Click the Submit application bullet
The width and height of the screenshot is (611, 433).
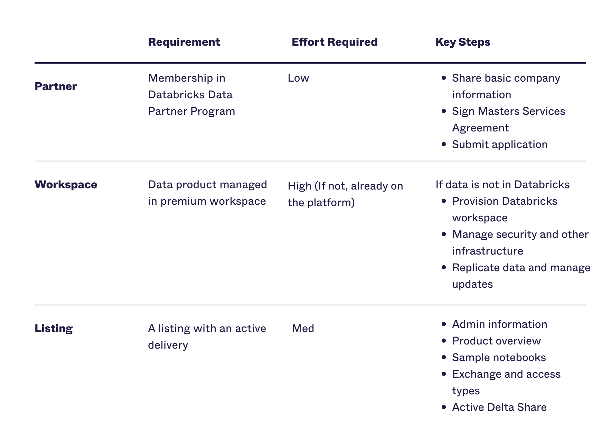[500, 145]
